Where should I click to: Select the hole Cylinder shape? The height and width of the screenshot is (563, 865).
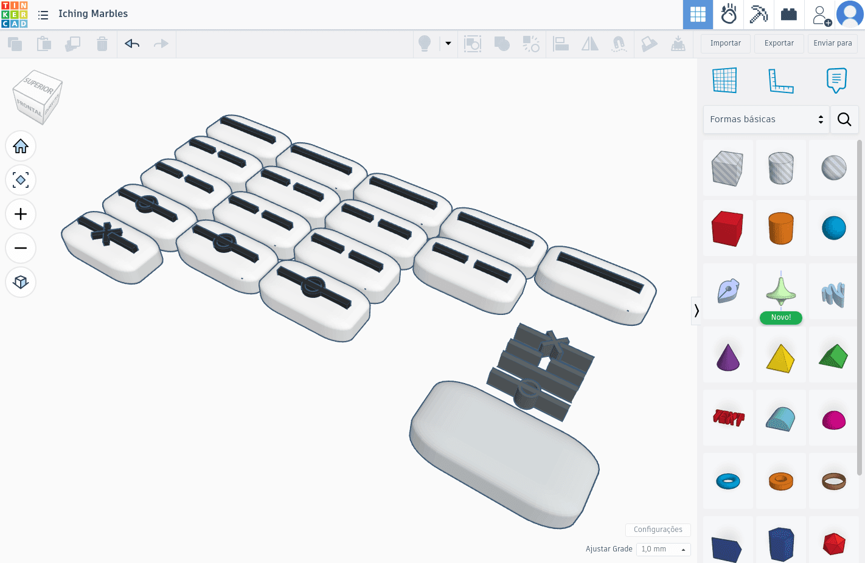point(781,168)
